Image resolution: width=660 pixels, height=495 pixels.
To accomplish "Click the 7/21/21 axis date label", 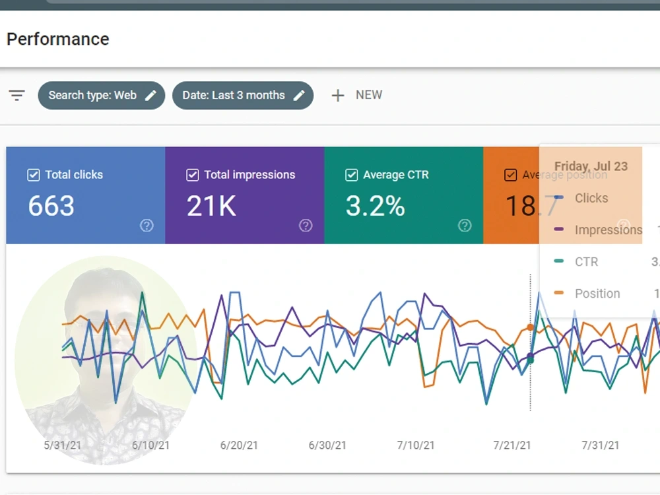I will tap(512, 445).
